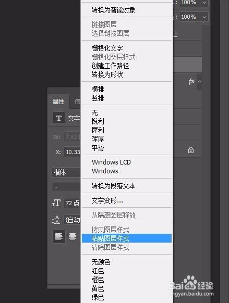This screenshot has width=229, height=303.
Task: Open the top 100% opacity dropdown arrow
Action: coord(204,3)
